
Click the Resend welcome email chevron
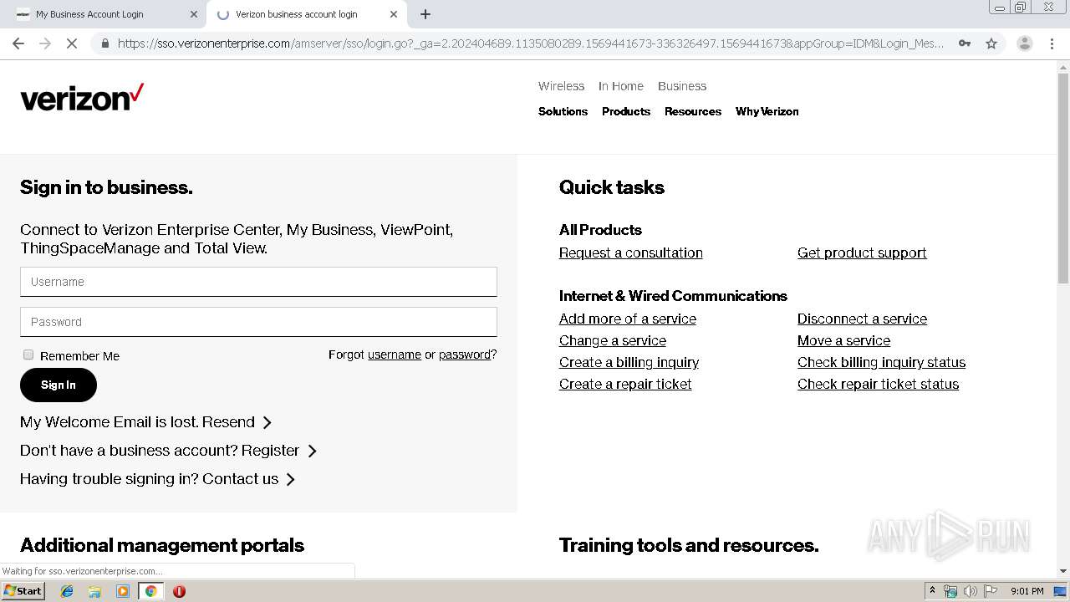[267, 422]
